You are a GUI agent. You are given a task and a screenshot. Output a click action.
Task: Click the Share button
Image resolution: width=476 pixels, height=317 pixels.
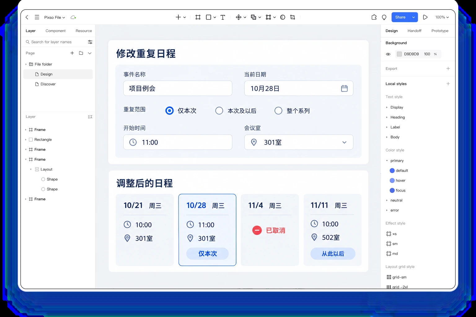click(x=400, y=17)
